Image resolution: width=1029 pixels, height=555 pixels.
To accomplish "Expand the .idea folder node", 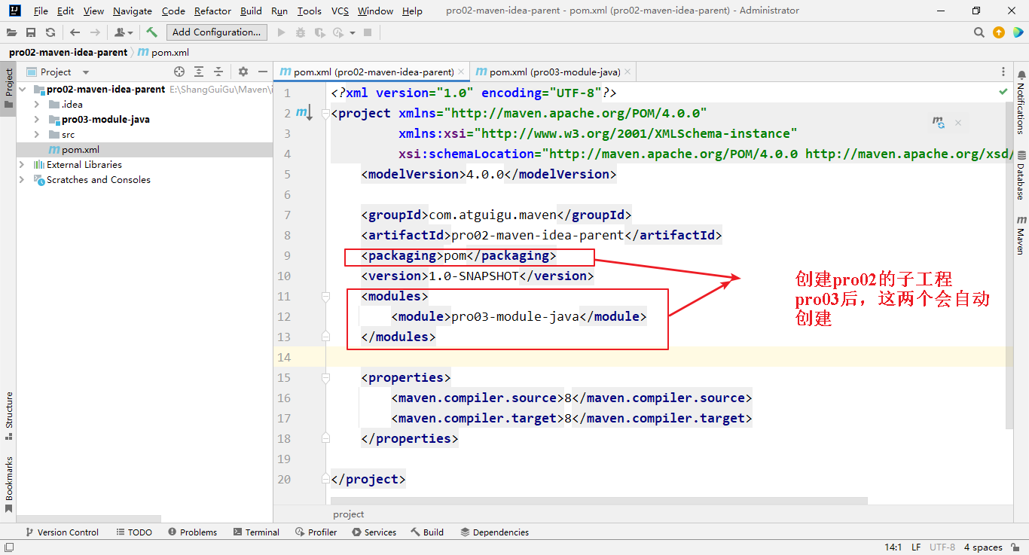I will [37, 104].
